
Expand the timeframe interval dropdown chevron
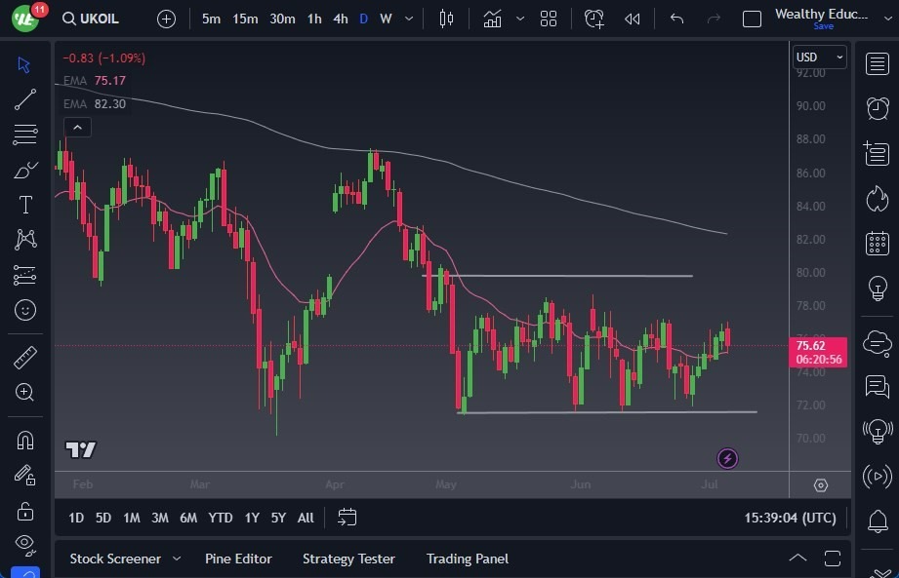408,19
